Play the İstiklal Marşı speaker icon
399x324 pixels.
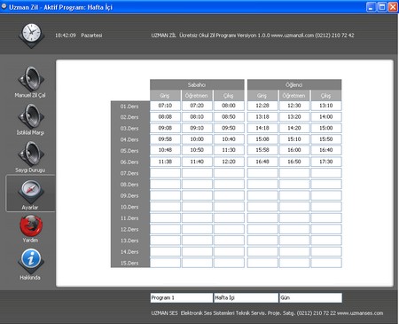click(31, 116)
